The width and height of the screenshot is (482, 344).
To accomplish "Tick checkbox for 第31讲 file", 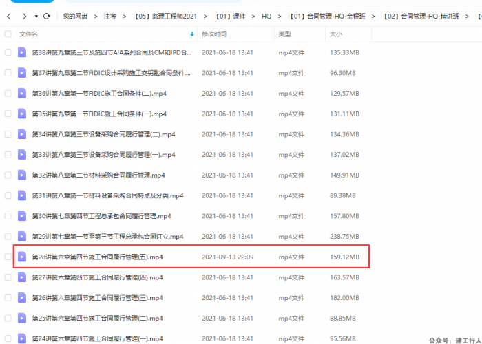I will tap(8, 195).
